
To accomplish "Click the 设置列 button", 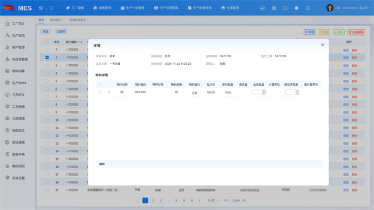I will click(61, 32).
